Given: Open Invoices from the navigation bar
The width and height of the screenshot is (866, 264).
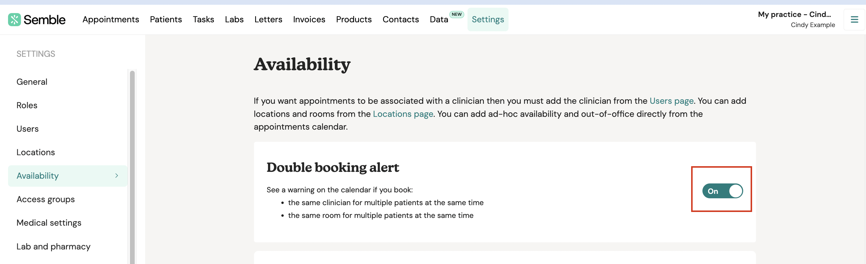Looking at the screenshot, I should (309, 20).
